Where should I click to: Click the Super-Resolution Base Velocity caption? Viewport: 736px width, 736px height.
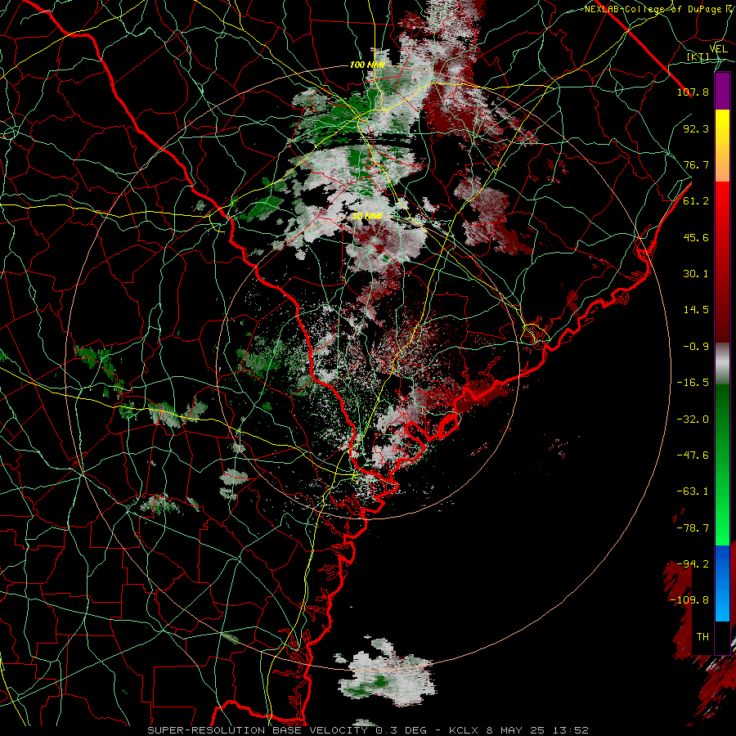coord(367,730)
